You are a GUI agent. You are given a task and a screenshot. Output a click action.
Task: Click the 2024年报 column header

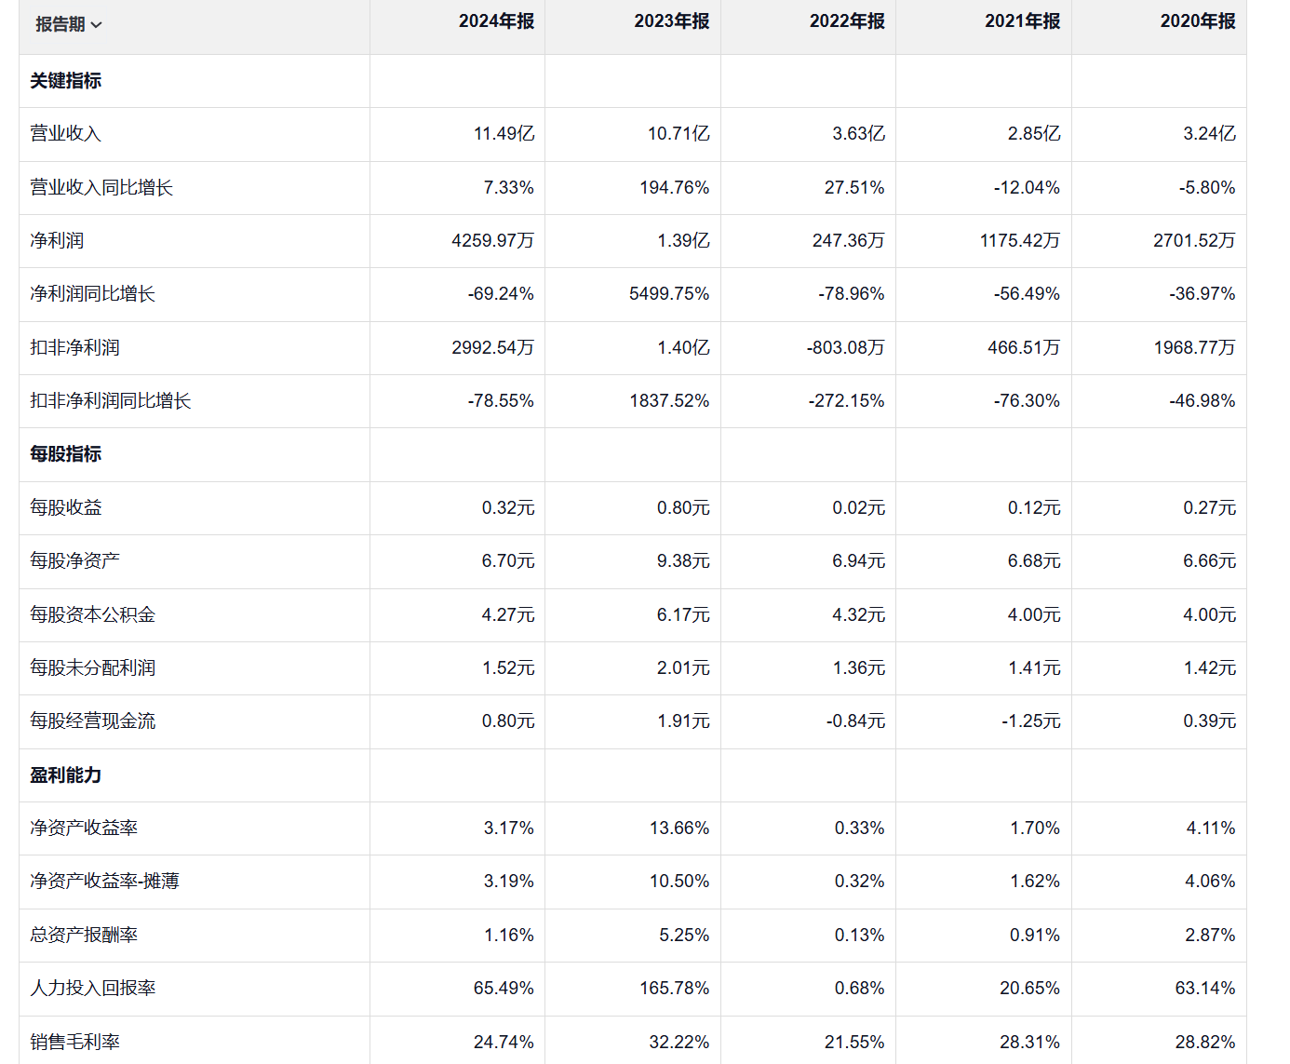click(496, 21)
